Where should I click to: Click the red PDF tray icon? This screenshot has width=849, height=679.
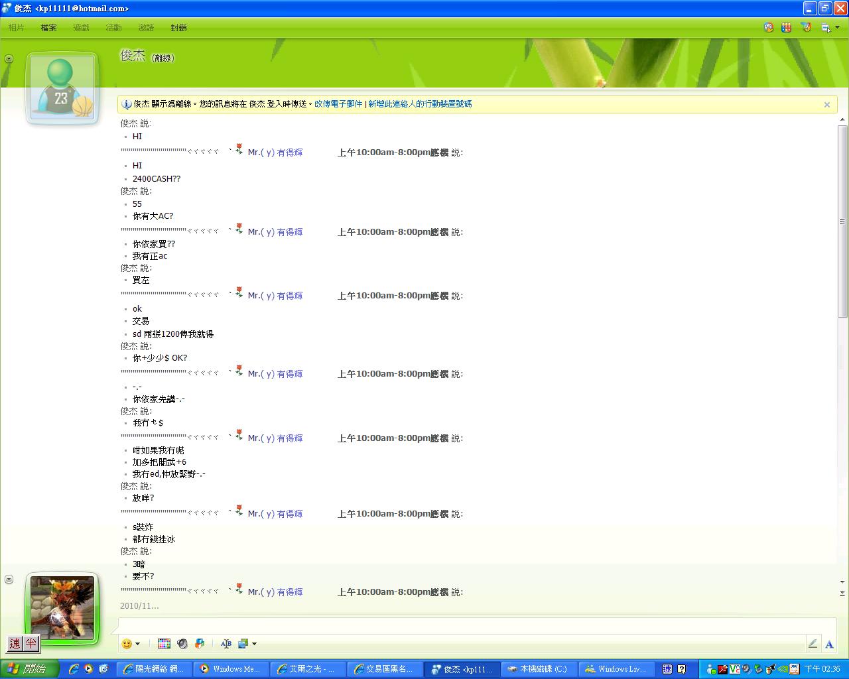coord(723,669)
